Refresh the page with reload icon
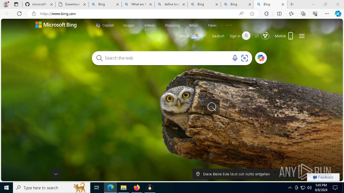The height and width of the screenshot is (193, 344). (19, 14)
